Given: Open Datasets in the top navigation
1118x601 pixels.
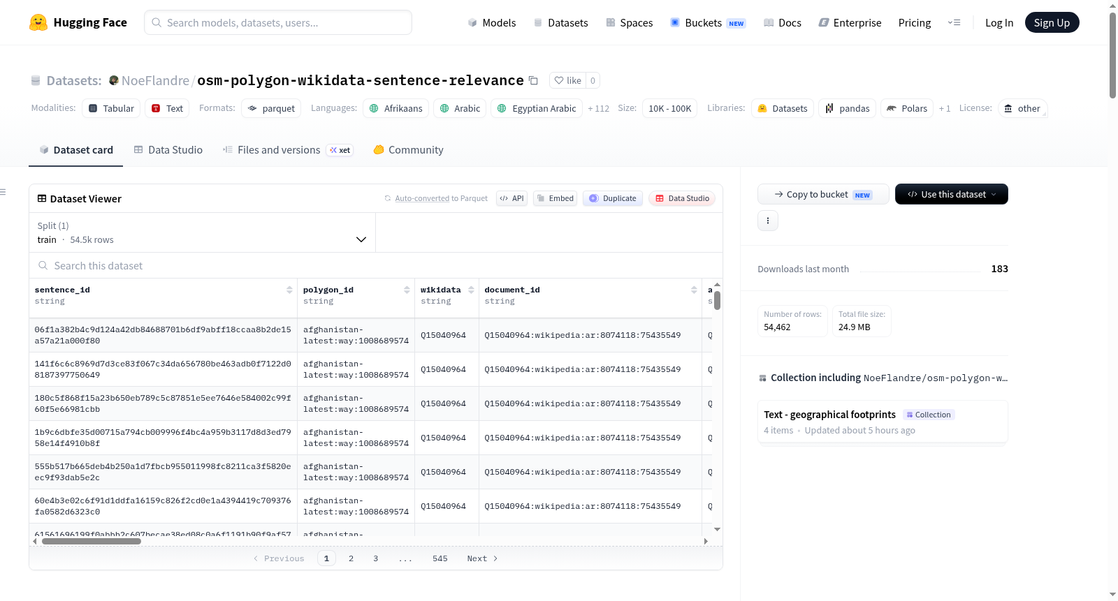Looking at the screenshot, I should [x=560, y=22].
